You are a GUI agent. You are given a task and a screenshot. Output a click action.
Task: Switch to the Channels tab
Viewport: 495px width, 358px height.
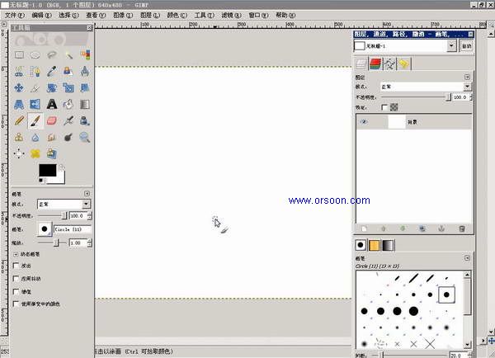coord(375,64)
